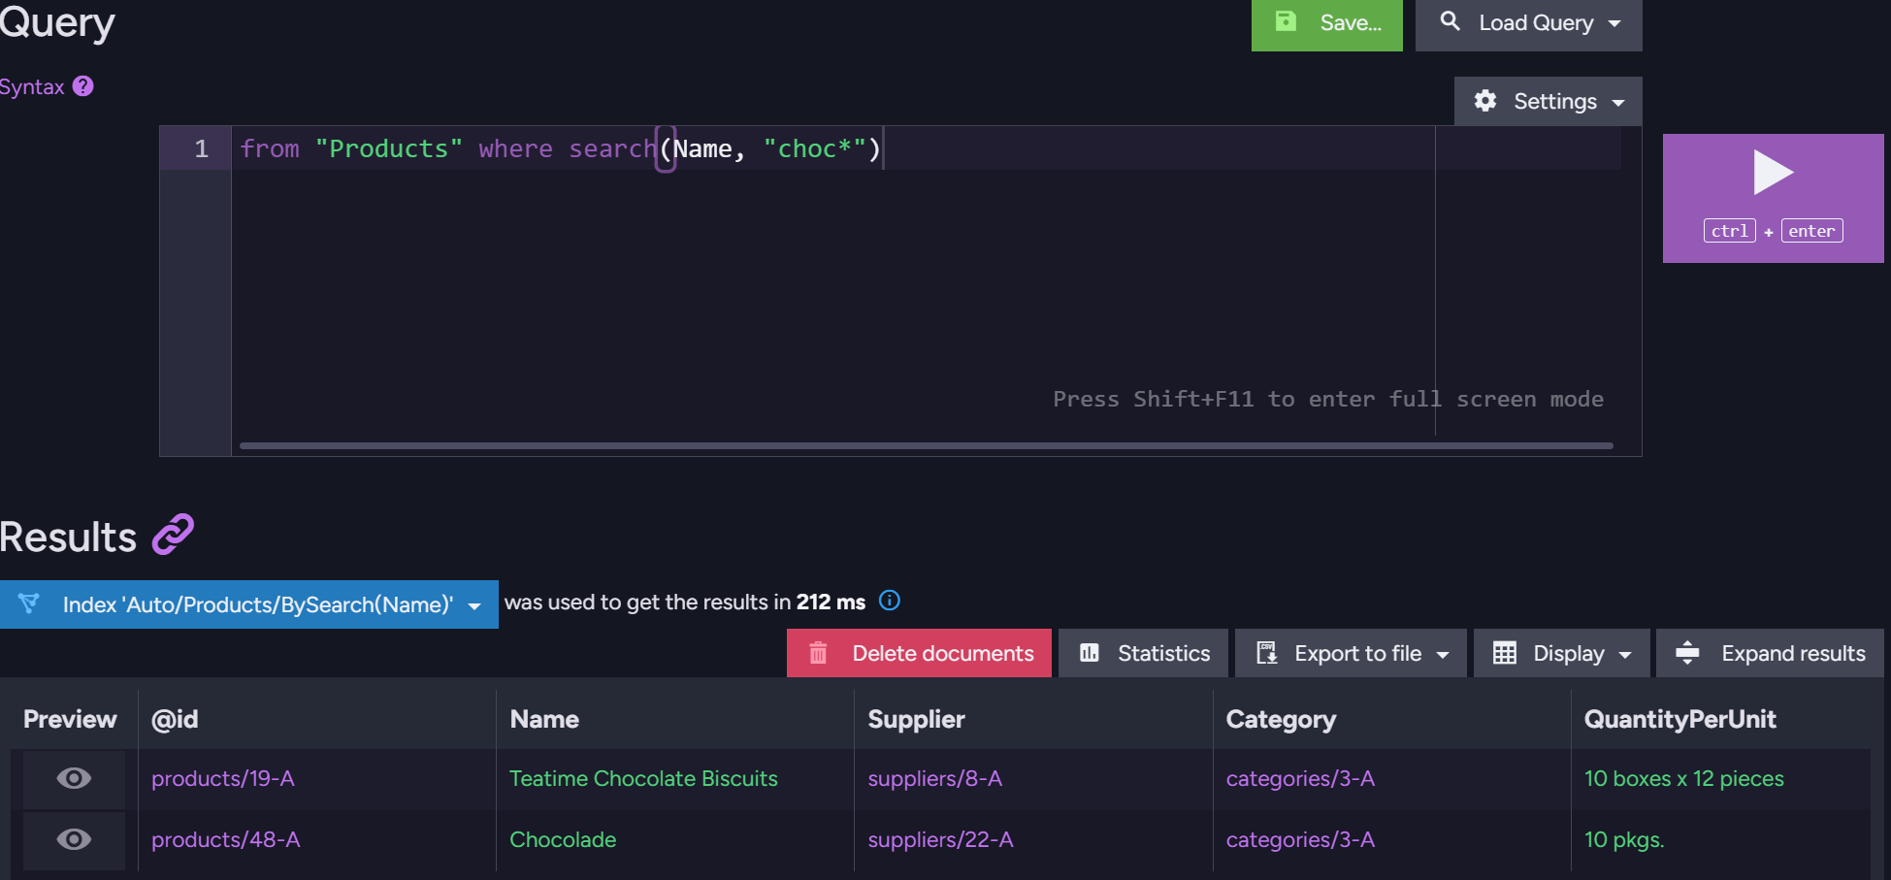Click into the query editor text
1891x880 pixels.
tap(560, 148)
